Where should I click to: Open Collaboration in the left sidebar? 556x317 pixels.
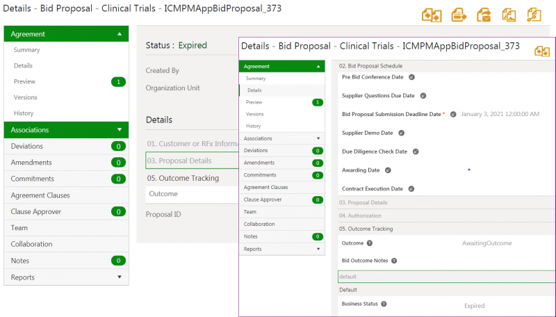[32, 244]
